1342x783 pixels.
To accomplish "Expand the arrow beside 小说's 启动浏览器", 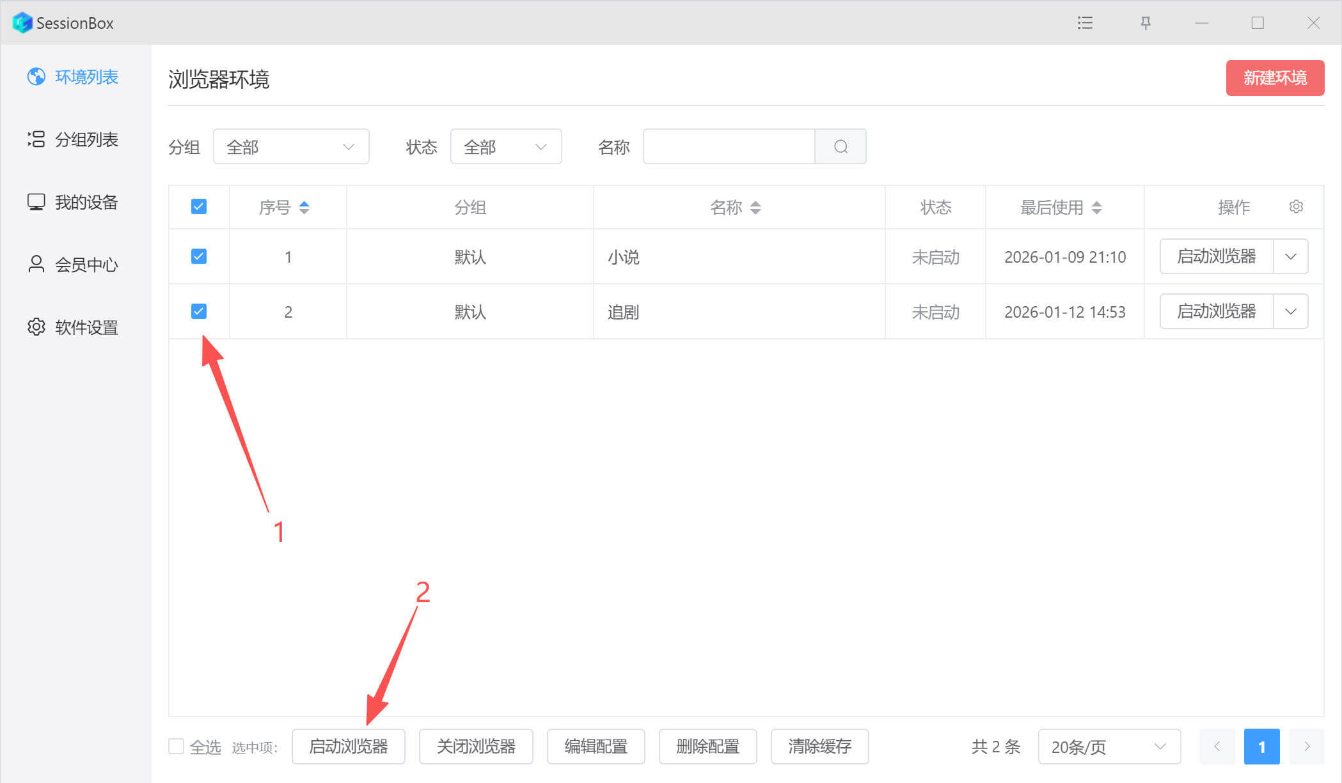I will pyautogui.click(x=1290, y=256).
